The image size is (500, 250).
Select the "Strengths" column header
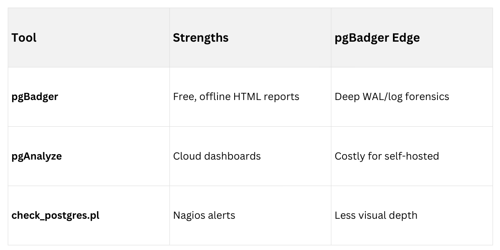[x=200, y=38]
